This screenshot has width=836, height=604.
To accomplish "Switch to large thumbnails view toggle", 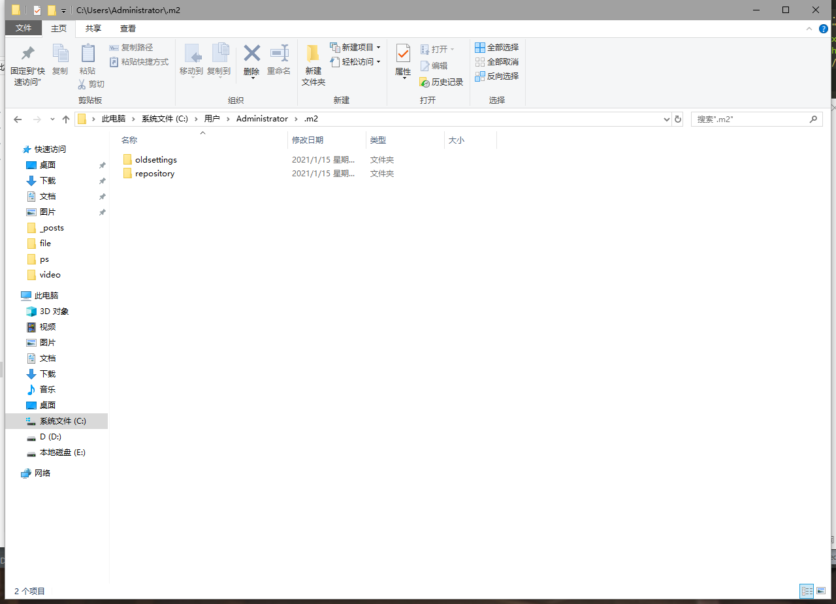I will coord(821,591).
